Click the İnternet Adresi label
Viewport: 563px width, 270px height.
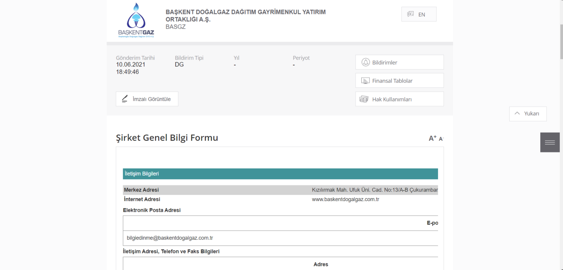(x=142, y=199)
